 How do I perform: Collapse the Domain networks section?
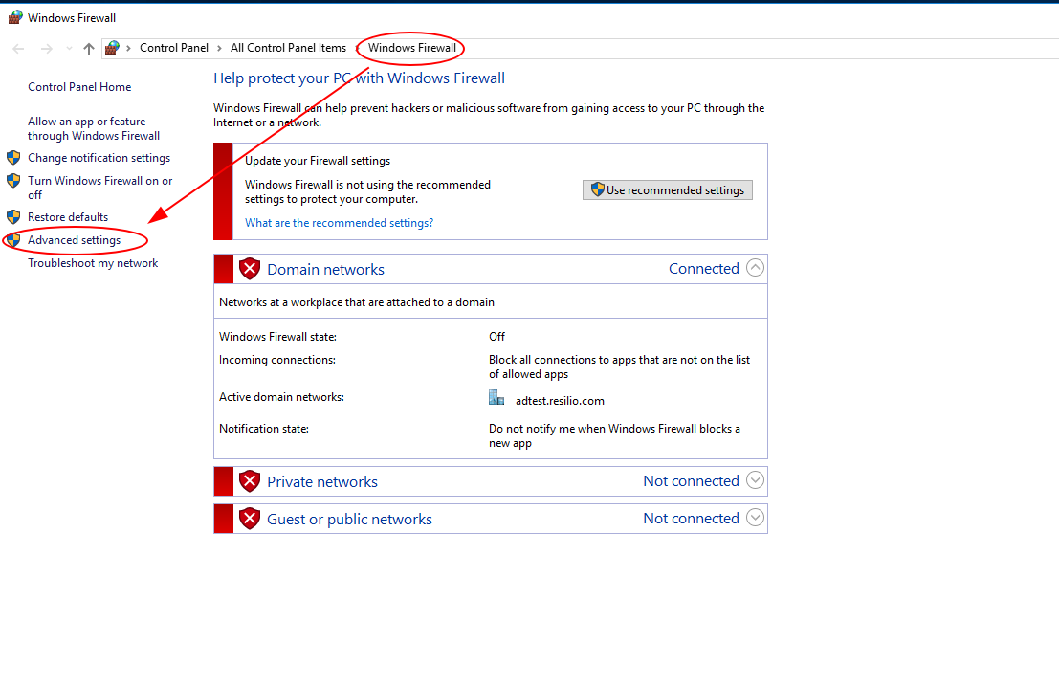[x=755, y=268]
